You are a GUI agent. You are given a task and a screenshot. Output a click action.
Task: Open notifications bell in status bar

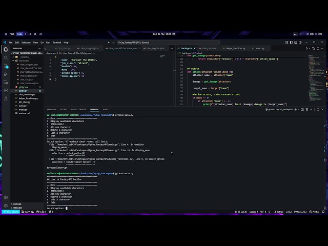coord(323,212)
